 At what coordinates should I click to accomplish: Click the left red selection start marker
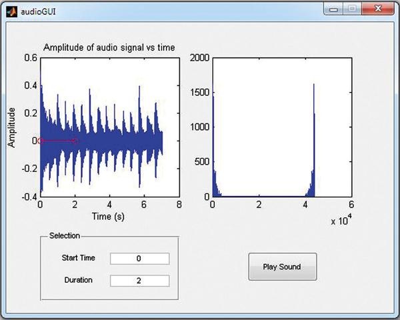coord(40,141)
